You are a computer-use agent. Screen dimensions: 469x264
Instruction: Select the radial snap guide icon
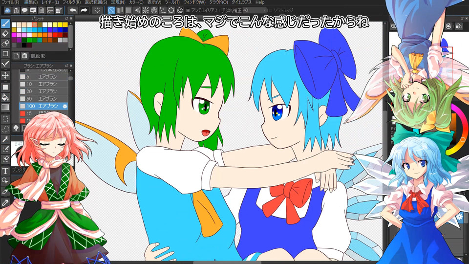point(146,10)
